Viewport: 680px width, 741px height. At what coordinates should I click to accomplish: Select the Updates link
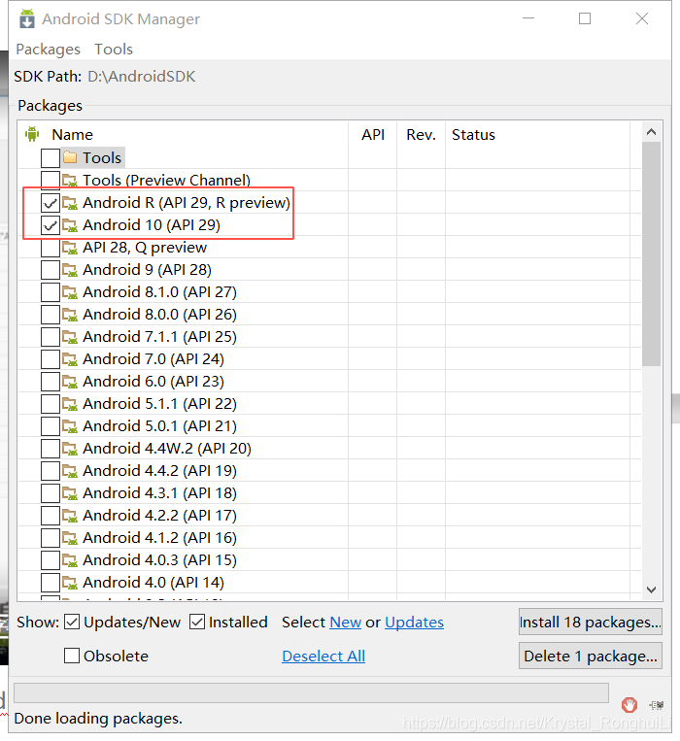click(415, 622)
